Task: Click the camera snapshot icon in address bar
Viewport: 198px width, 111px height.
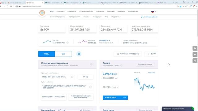Action: [x=178, y=6]
